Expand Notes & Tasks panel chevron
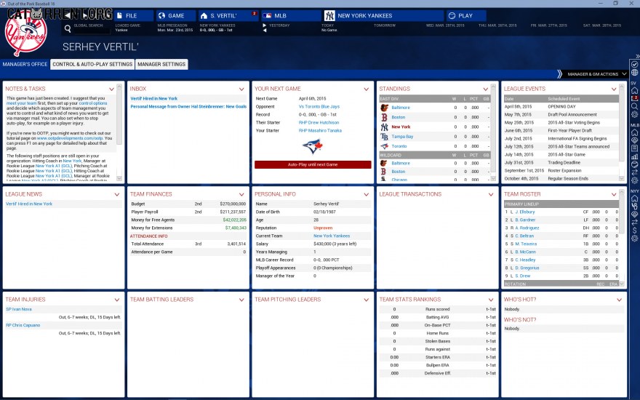 coord(111,89)
